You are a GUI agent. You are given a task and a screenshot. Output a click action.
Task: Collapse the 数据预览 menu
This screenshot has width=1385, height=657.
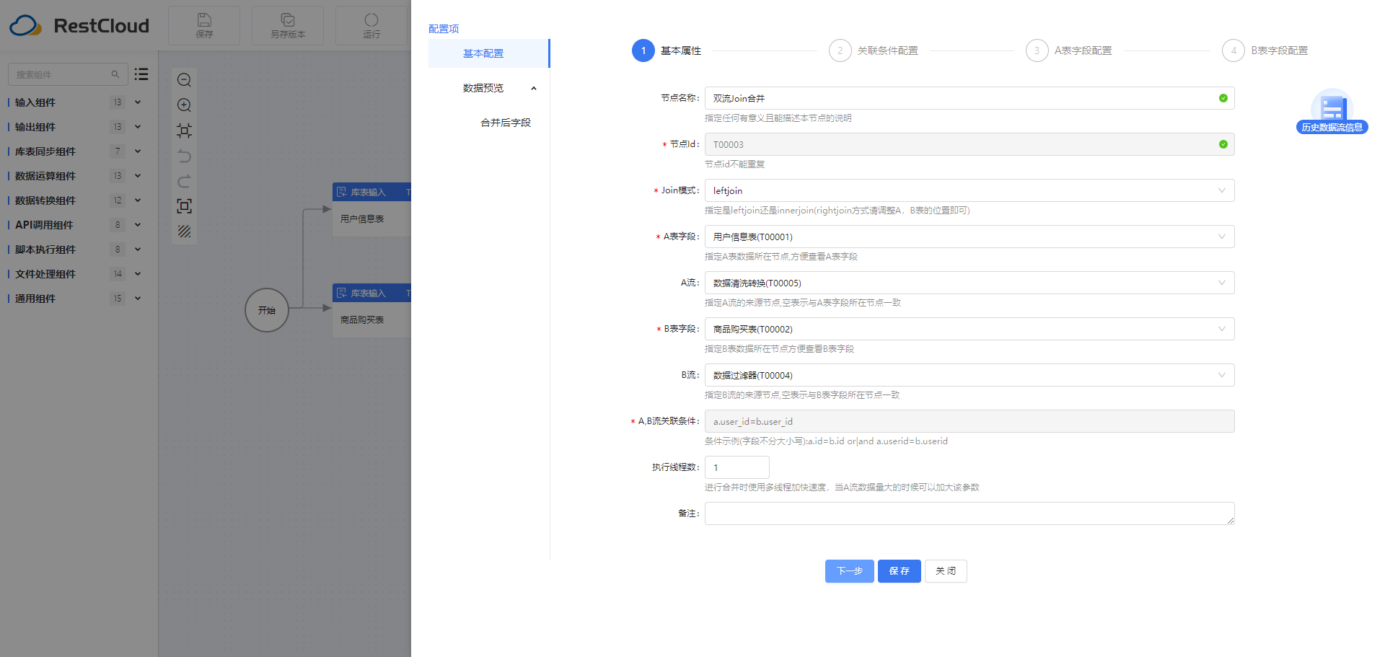(534, 88)
